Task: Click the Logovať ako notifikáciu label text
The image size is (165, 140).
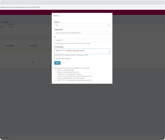Action: tap(63, 59)
